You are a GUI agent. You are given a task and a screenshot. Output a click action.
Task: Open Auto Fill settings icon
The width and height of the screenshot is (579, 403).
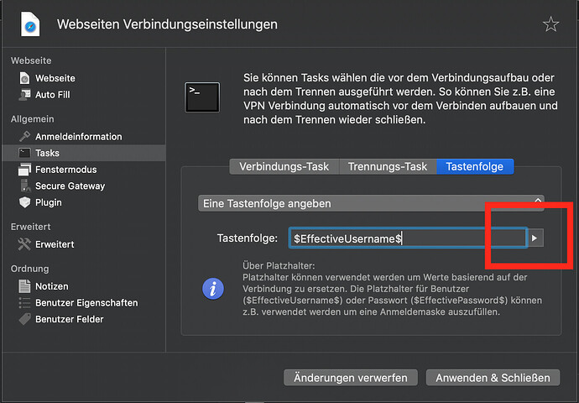click(x=24, y=95)
